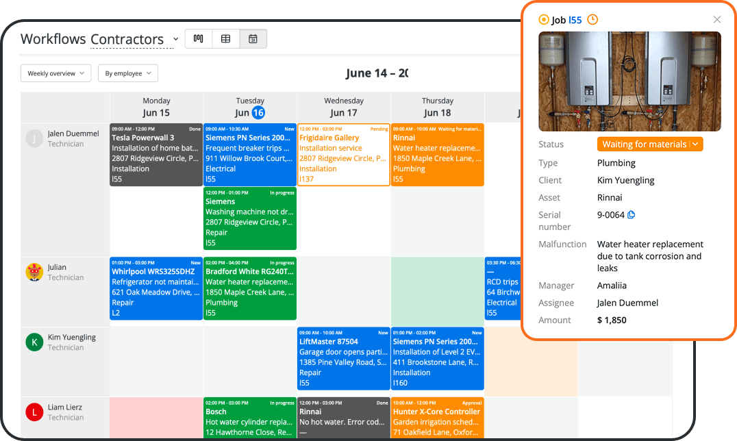Image resolution: width=737 pixels, height=441 pixels.
Task: Open Jalen Duemmel's avatar
Action: coord(34,139)
